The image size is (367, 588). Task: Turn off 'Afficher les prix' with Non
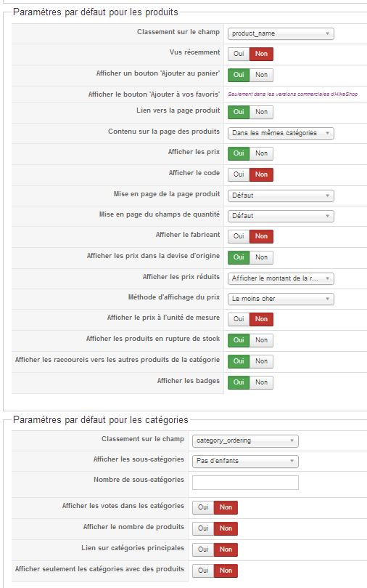point(262,153)
